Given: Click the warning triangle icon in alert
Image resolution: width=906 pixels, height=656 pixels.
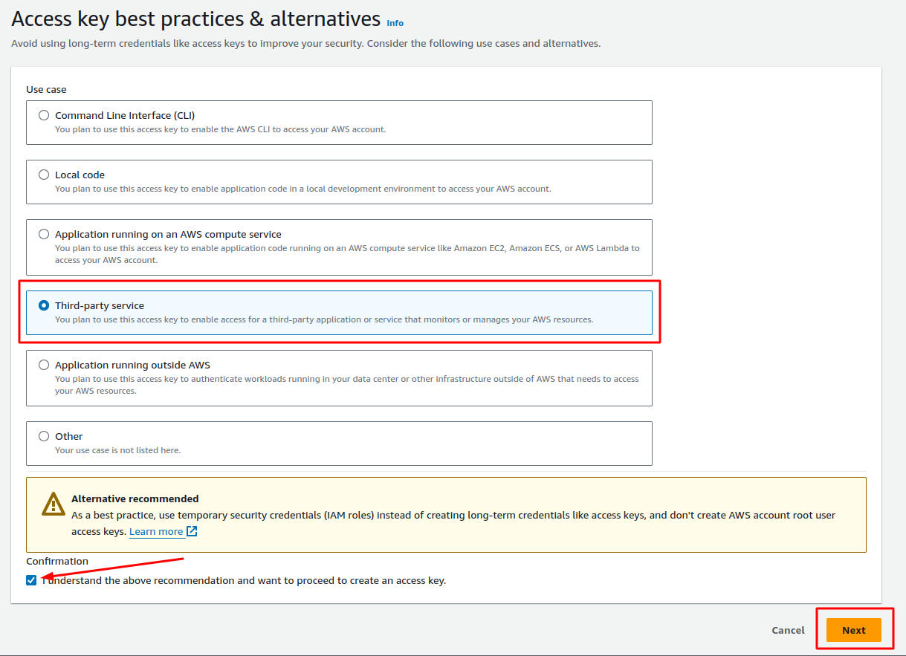Looking at the screenshot, I should (x=54, y=504).
